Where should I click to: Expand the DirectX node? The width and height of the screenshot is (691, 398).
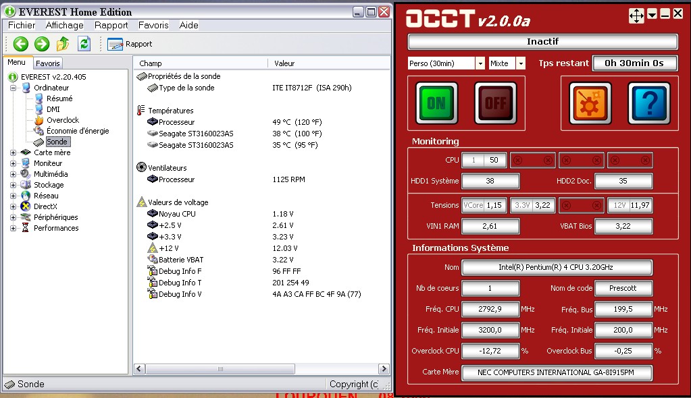(14, 206)
